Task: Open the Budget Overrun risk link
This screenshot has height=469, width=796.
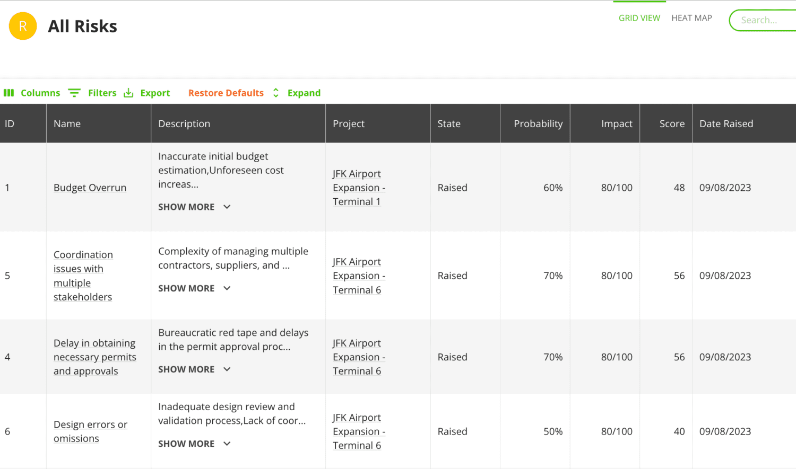Action: (x=90, y=188)
